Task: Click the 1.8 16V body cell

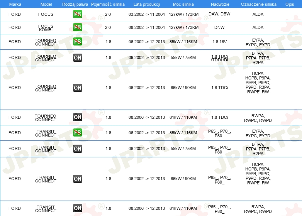Action: click(220, 42)
